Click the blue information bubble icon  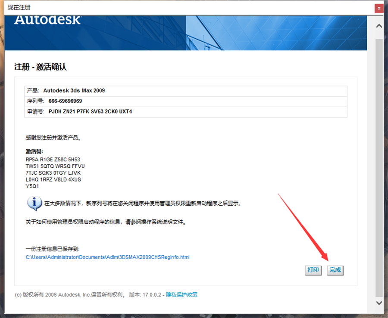34,204
